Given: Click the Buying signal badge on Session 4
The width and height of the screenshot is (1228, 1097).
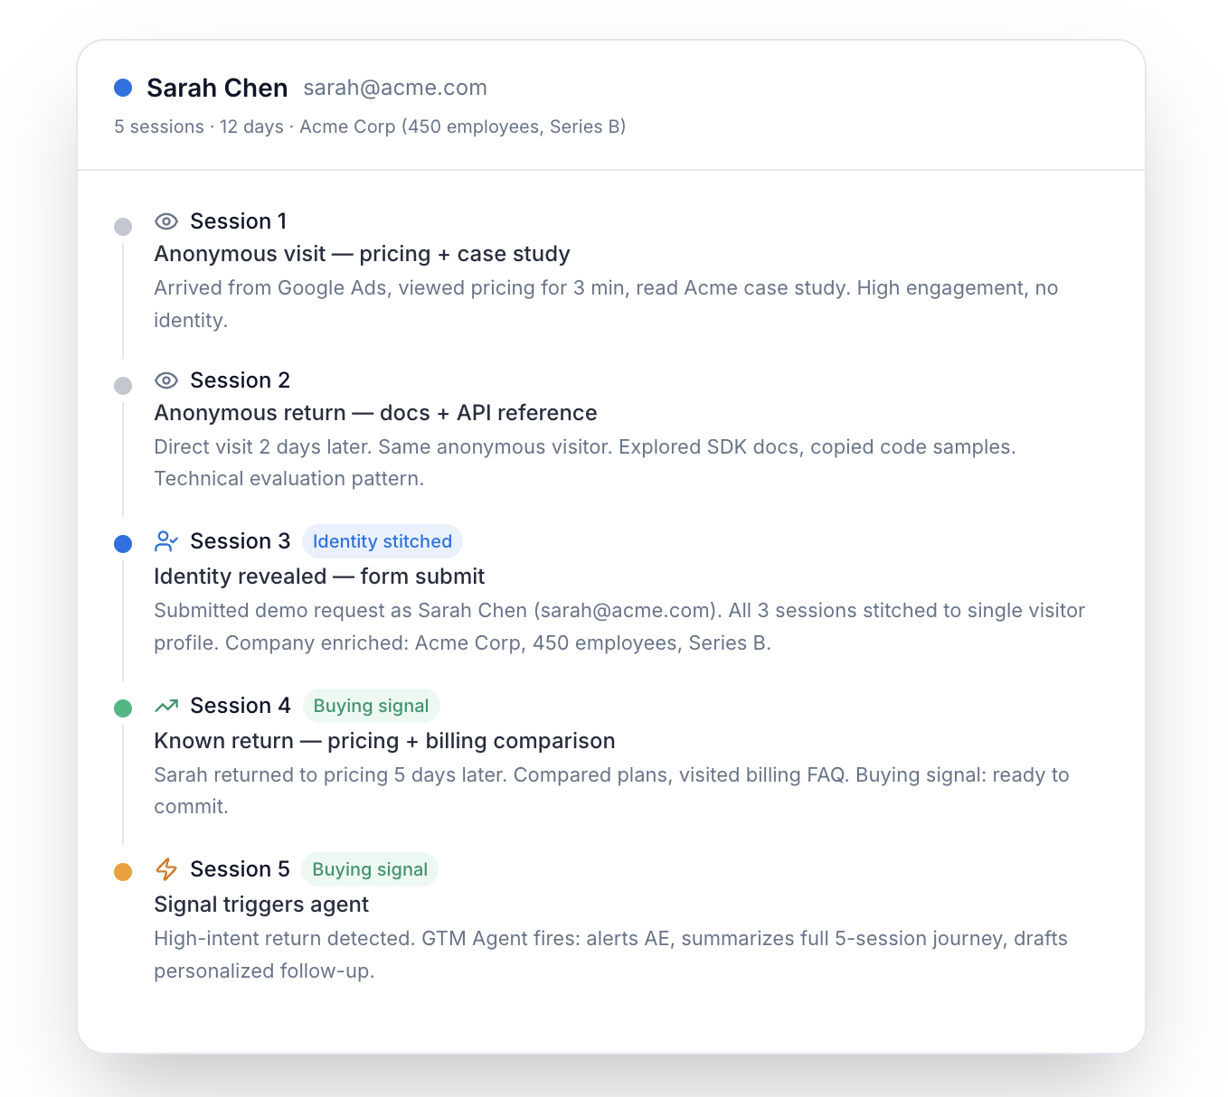Looking at the screenshot, I should [371, 706].
